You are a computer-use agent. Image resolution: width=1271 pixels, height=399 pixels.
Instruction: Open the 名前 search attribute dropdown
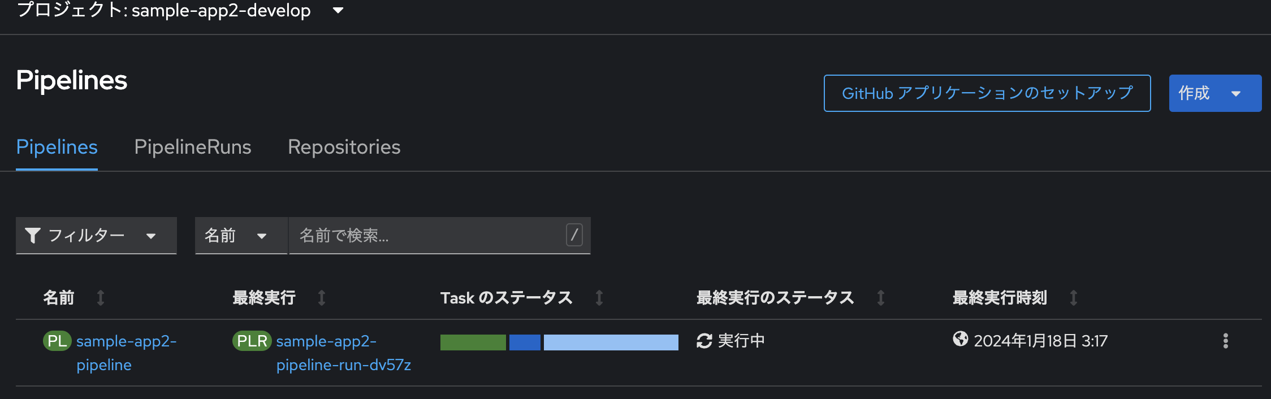tap(241, 236)
